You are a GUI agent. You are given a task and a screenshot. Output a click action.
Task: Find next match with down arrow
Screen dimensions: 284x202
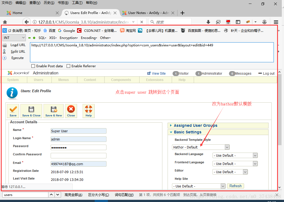point(58,195)
